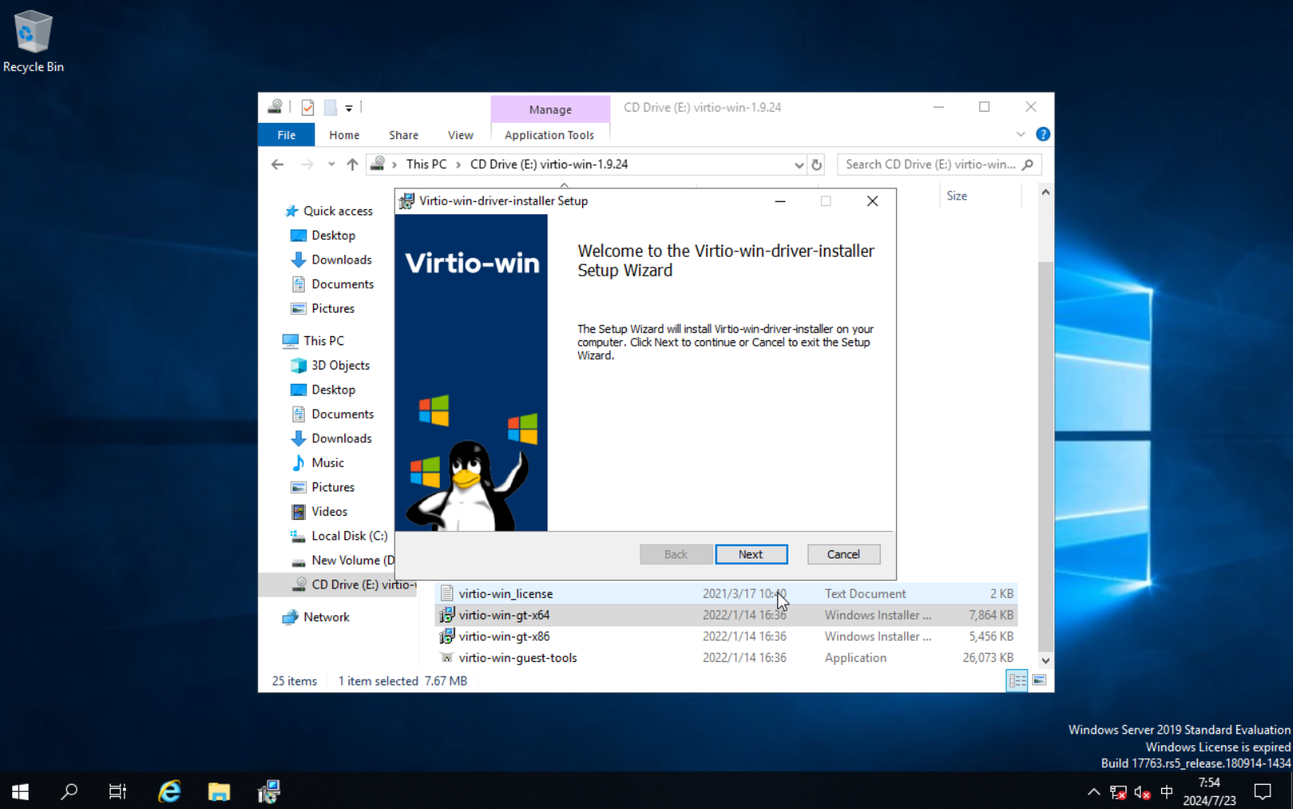
Task: Switch to the View ribbon tab
Action: [460, 135]
